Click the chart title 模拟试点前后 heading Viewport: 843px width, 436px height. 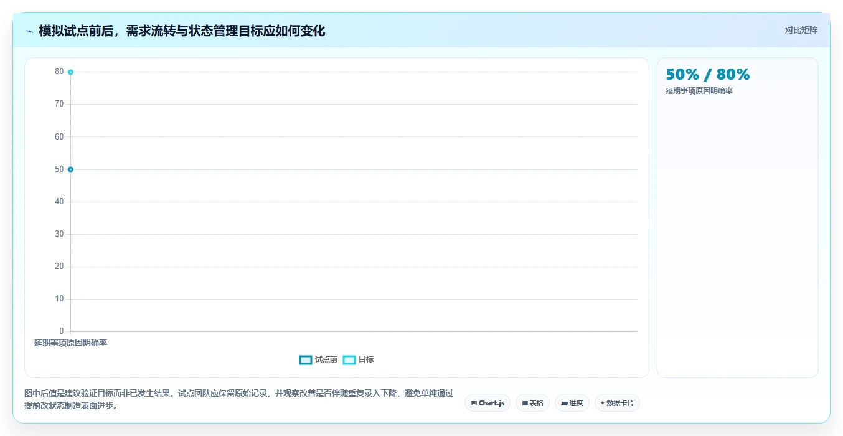point(182,31)
